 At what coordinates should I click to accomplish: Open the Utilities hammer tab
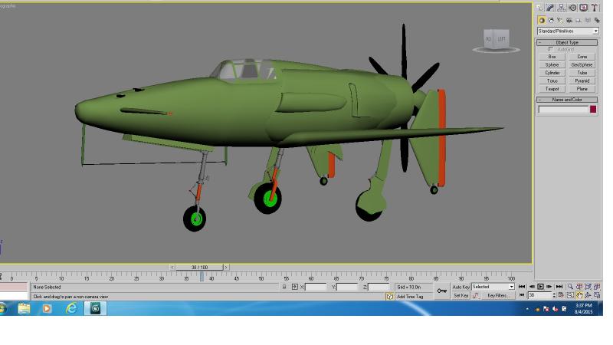pyautogui.click(x=595, y=8)
